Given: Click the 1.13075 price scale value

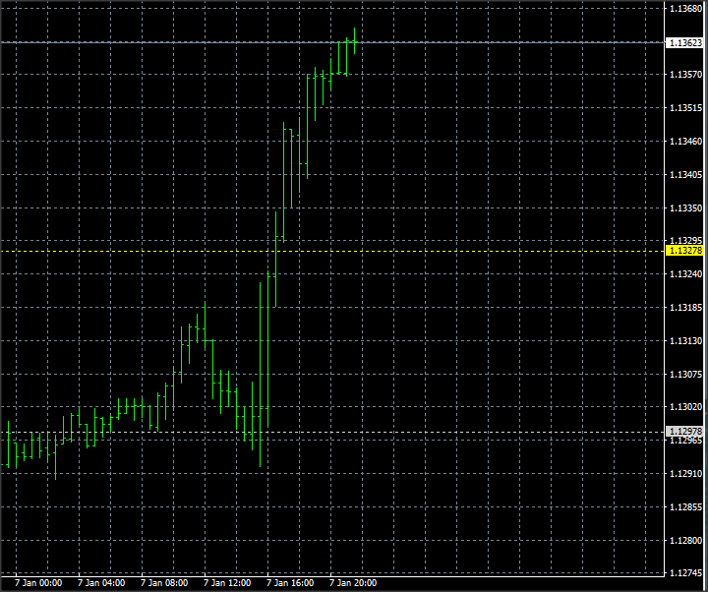Looking at the screenshot, I should [x=686, y=375].
